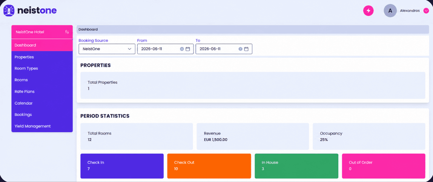Click the Alexandros username
The width and height of the screenshot is (433, 182).
[x=410, y=11]
